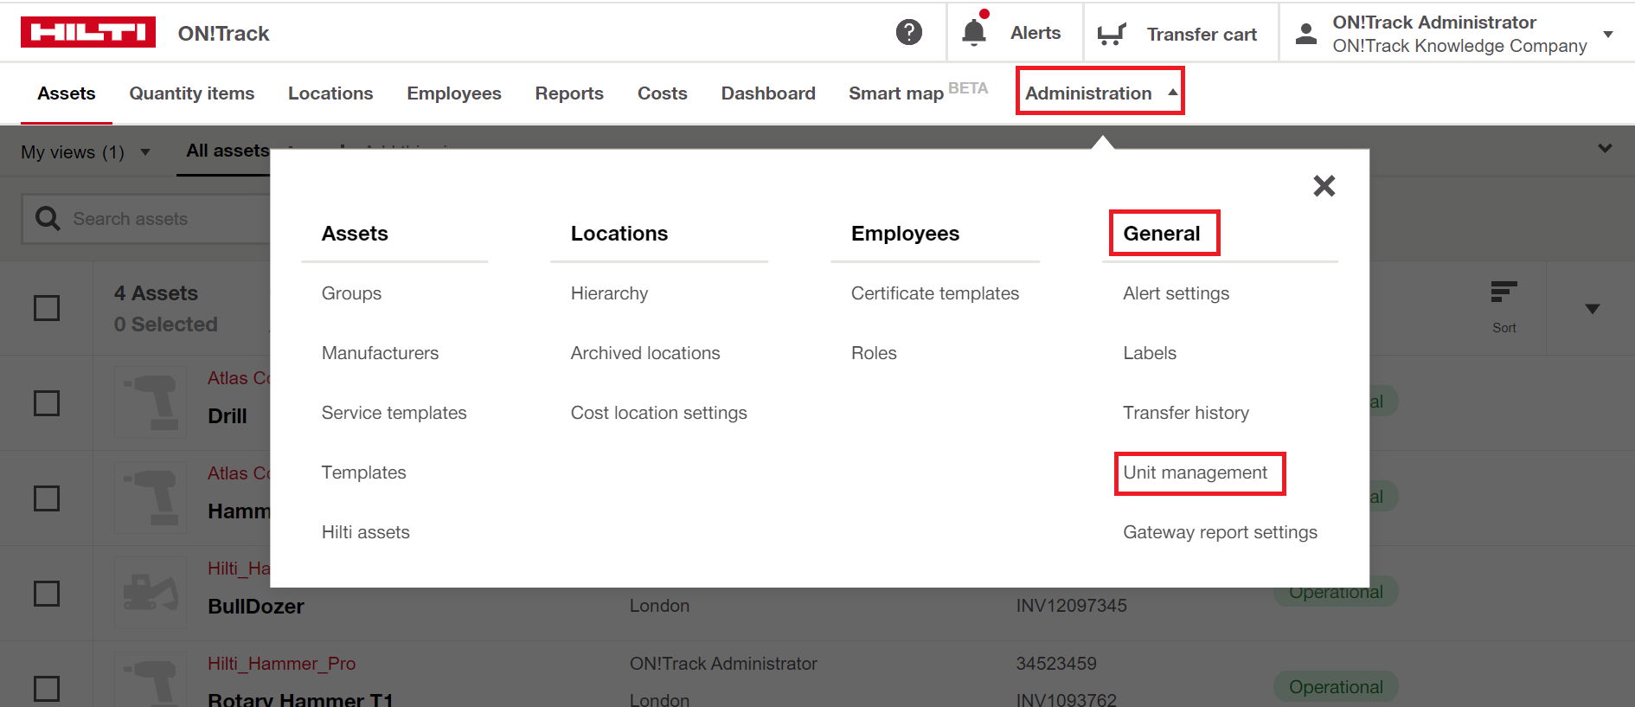Open Roles under Employees
Viewport: 1635px width, 707px height.
click(874, 353)
